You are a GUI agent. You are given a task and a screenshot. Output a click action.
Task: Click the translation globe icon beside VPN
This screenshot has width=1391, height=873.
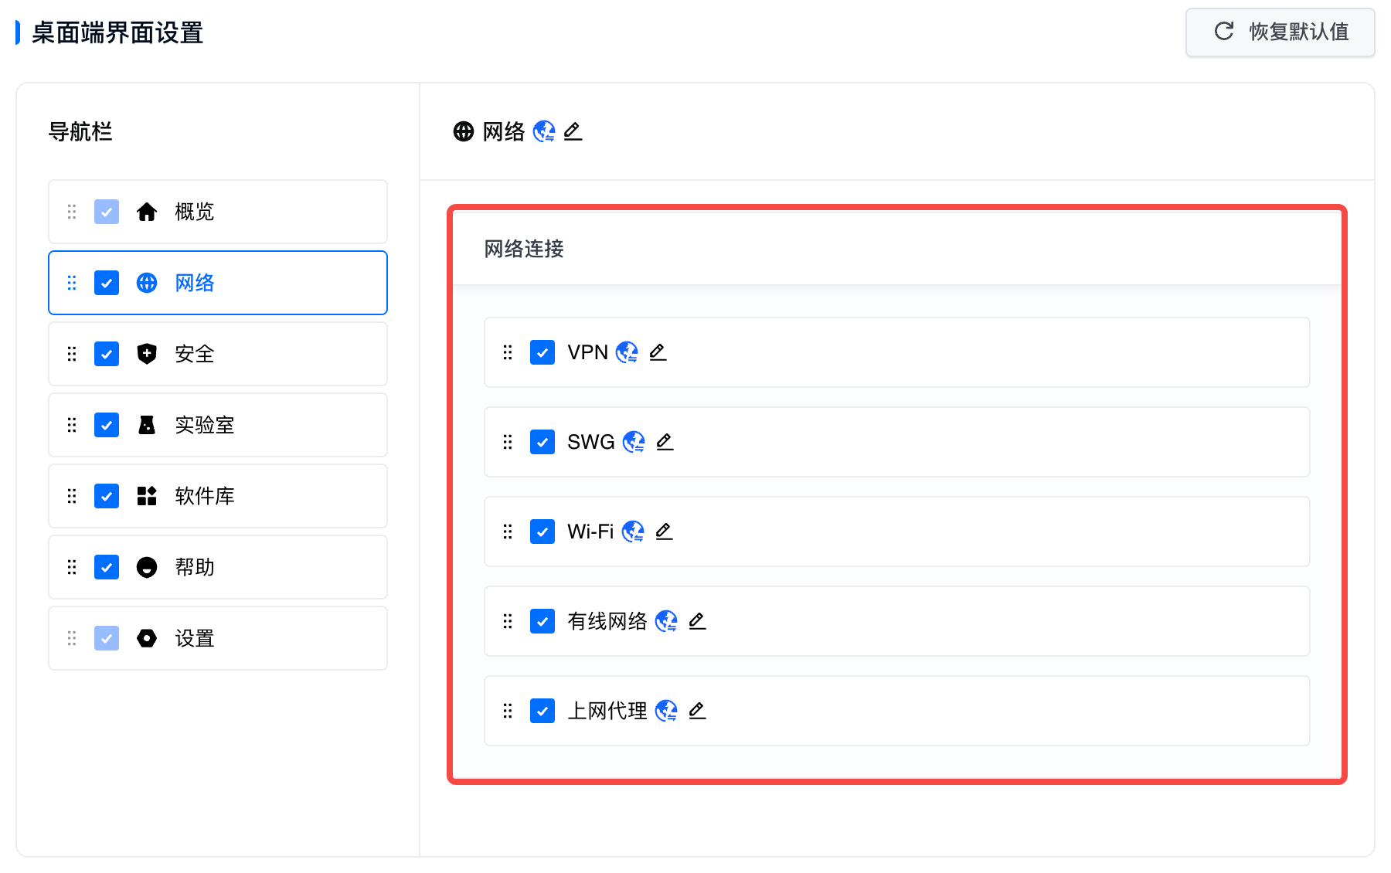(627, 352)
